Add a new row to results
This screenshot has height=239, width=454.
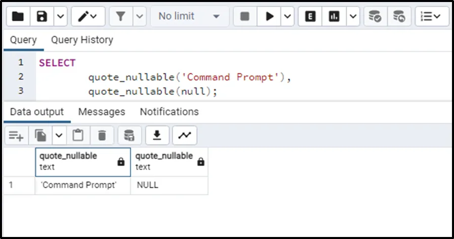tap(16, 135)
